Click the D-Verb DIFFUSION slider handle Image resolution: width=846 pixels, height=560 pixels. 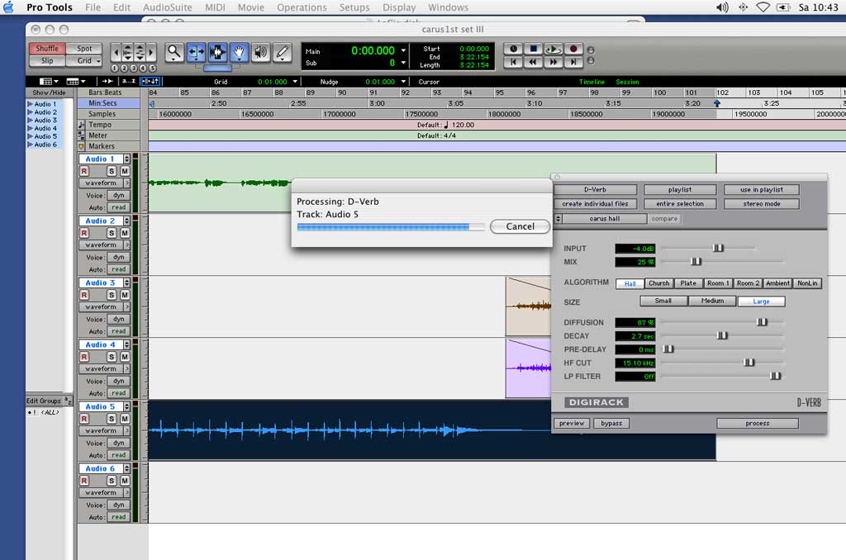762,322
